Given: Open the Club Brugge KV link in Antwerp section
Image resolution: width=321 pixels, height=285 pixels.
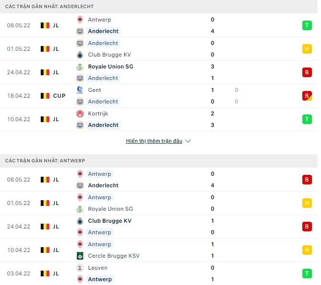Looking at the screenshot, I should tap(110, 221).
